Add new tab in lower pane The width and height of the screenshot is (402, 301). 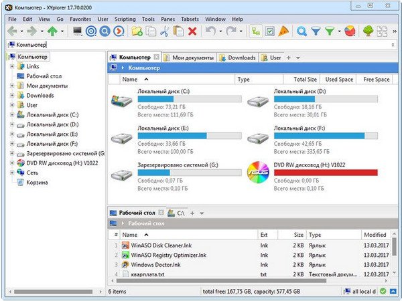tap(192, 213)
